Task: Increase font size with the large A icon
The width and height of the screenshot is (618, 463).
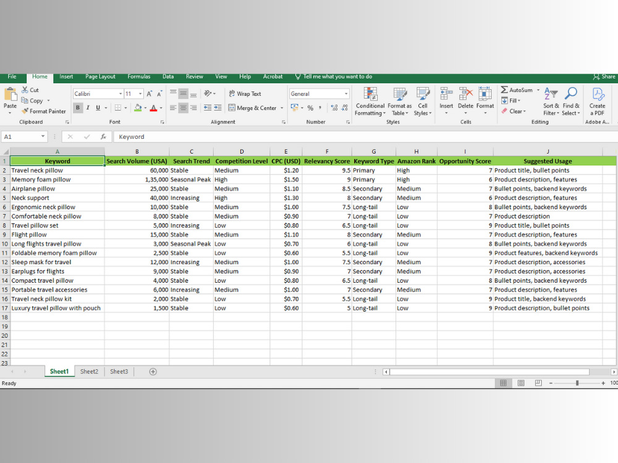Action: pos(150,94)
